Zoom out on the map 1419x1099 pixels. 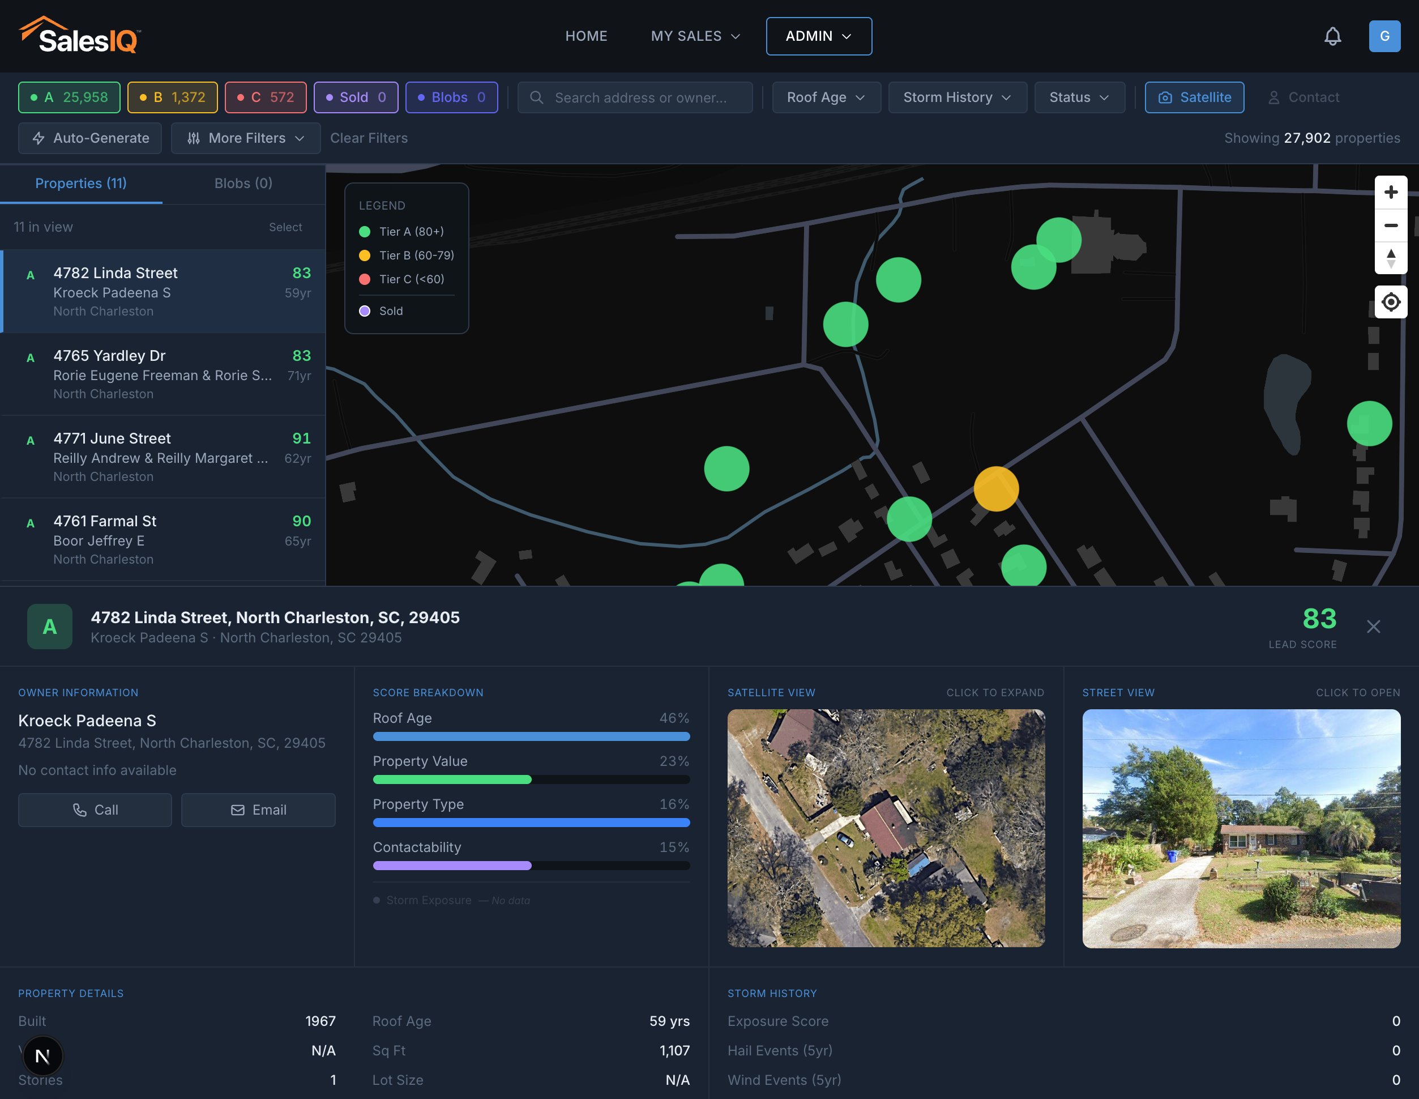tap(1391, 225)
